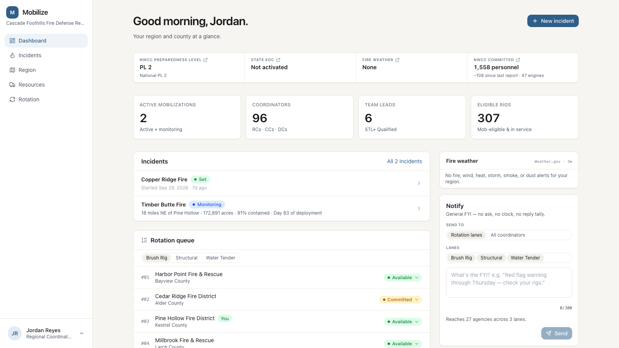Screen dimensions: 619x348
Task: Open the Region sidebar page
Action: (x=46, y=70)
